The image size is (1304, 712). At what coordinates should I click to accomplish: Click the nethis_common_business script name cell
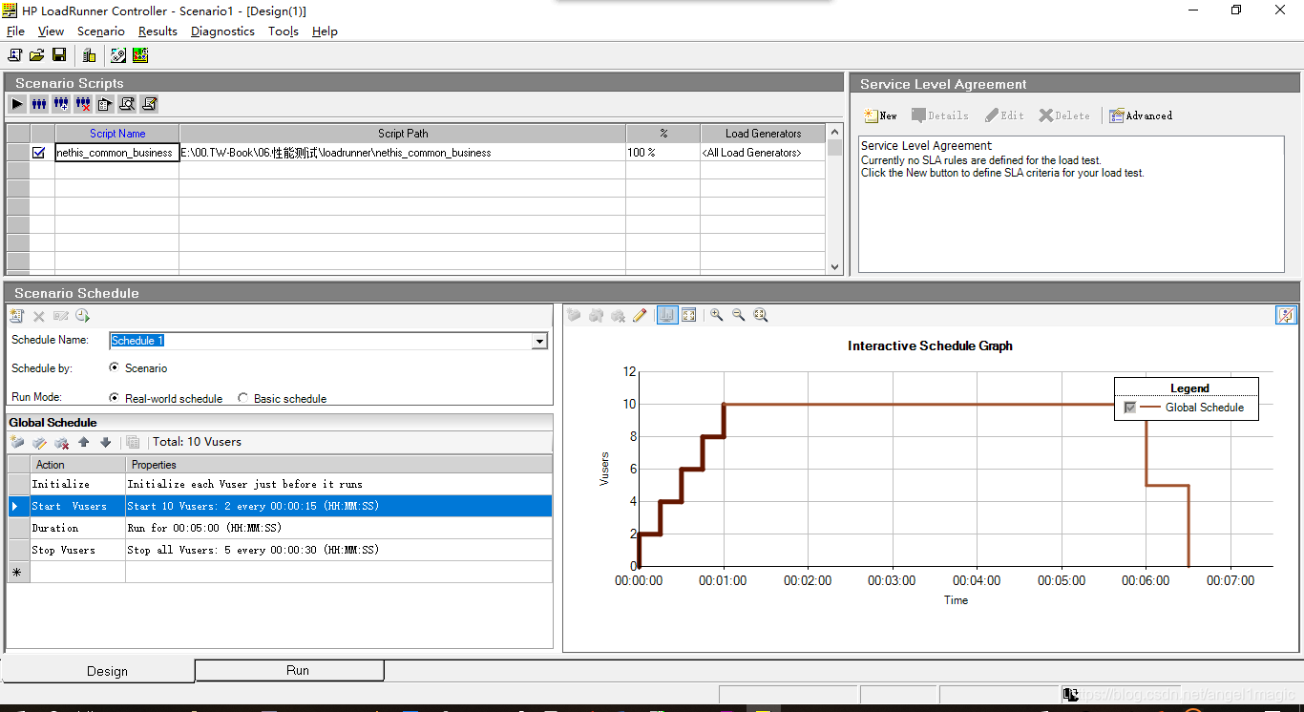[116, 152]
